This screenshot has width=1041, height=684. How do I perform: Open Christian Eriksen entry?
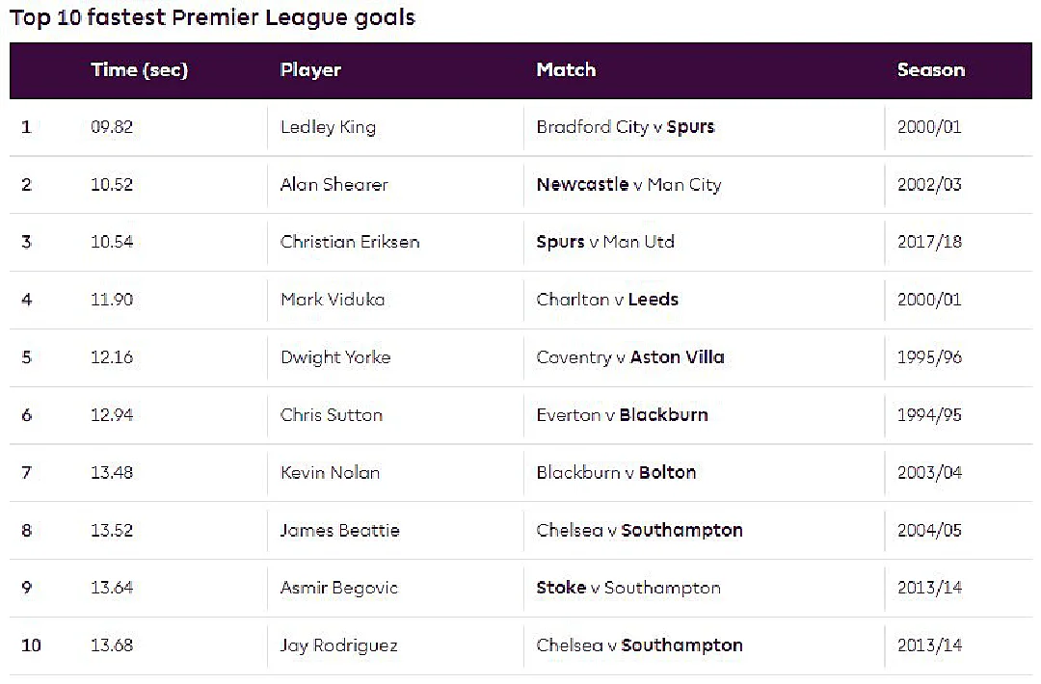tap(350, 242)
